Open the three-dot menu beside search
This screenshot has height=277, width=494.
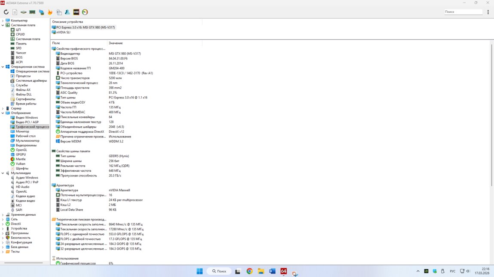[488, 12]
